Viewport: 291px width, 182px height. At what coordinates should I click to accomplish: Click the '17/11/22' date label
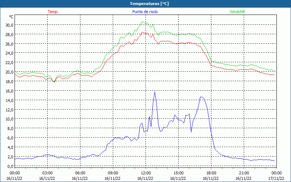(276, 179)
